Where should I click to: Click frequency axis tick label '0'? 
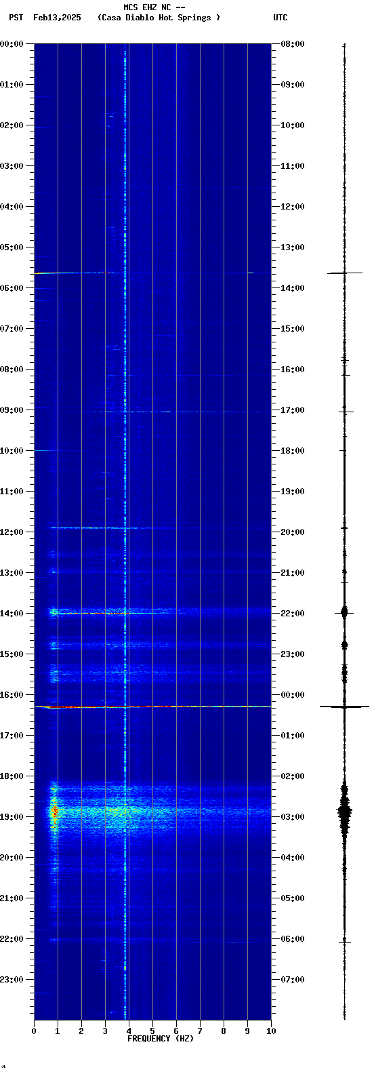pos(34,1031)
